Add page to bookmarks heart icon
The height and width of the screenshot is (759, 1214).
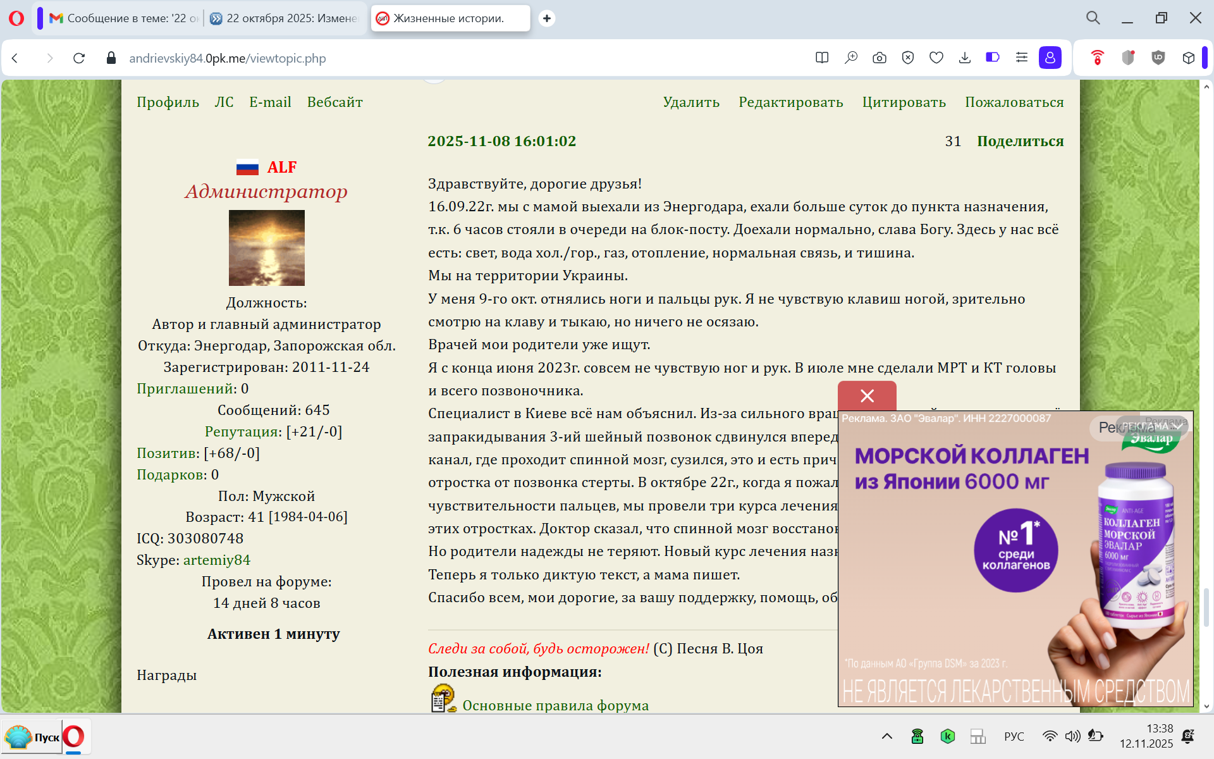click(936, 58)
